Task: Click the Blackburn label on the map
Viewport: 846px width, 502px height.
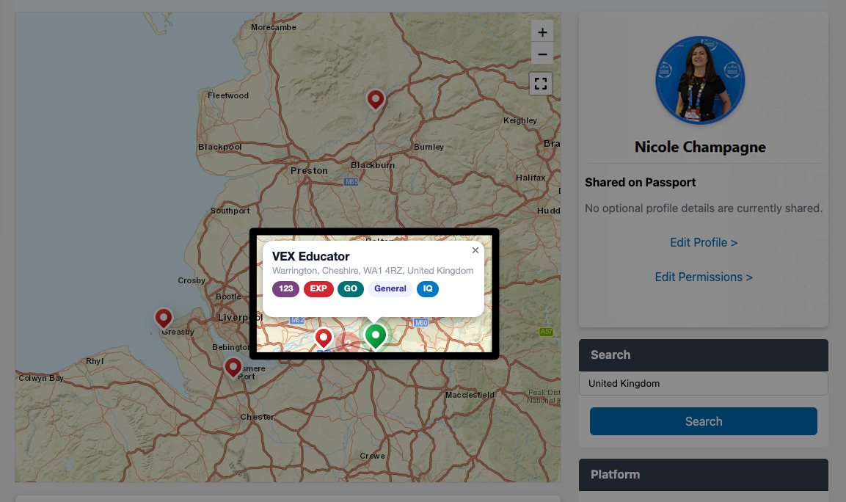Action: (373, 165)
